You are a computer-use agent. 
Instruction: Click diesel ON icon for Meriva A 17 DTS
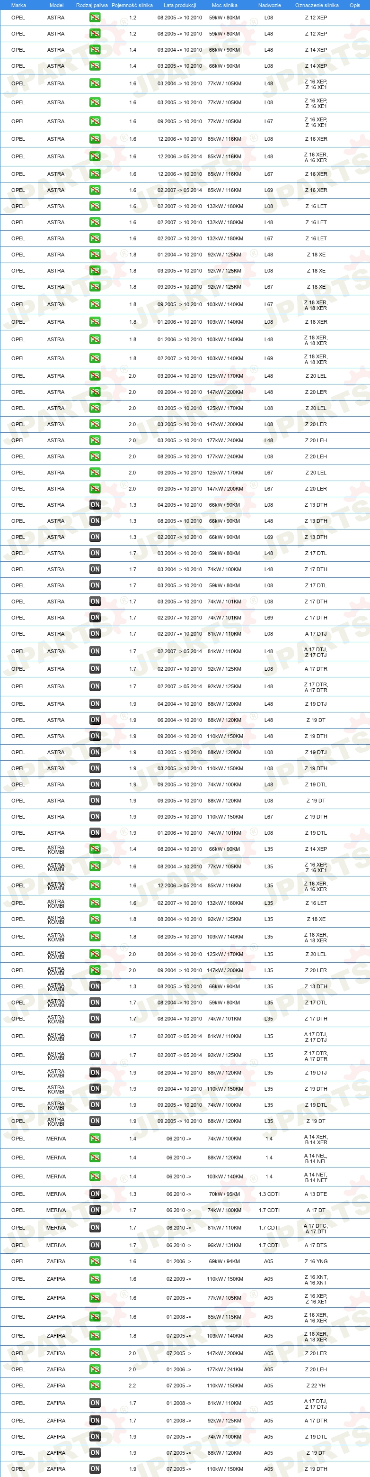point(95,1245)
